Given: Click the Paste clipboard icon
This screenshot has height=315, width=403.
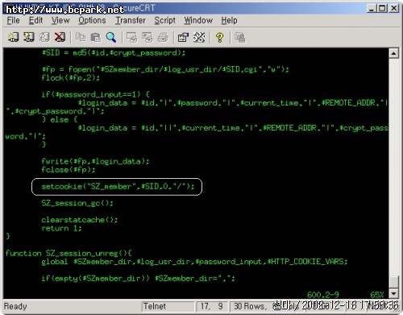Looking at the screenshot, I should pyautogui.click(x=95, y=37).
